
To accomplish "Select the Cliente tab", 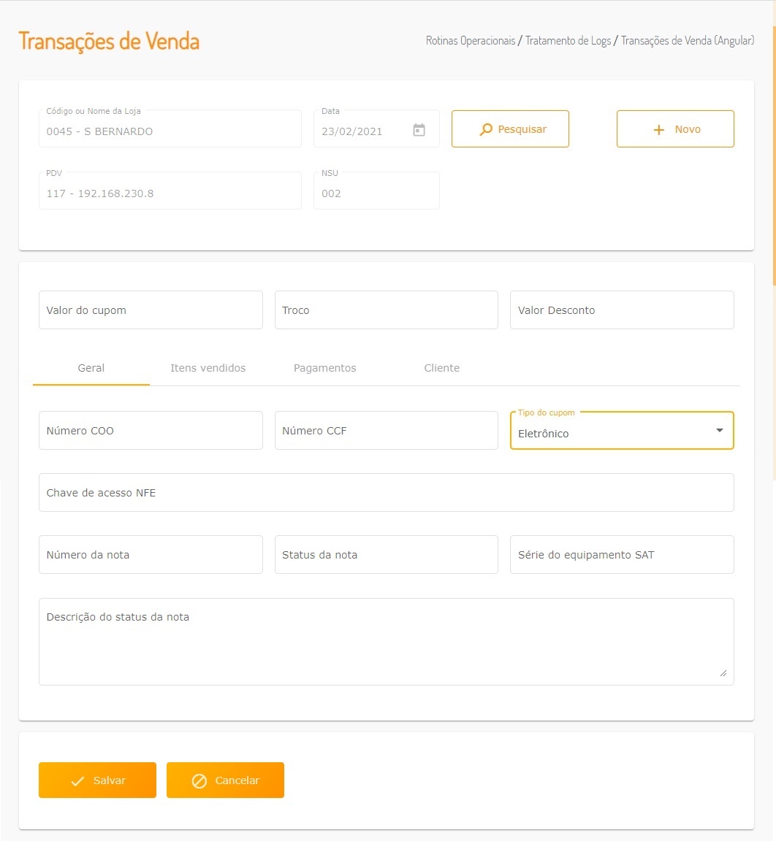I will pos(442,368).
